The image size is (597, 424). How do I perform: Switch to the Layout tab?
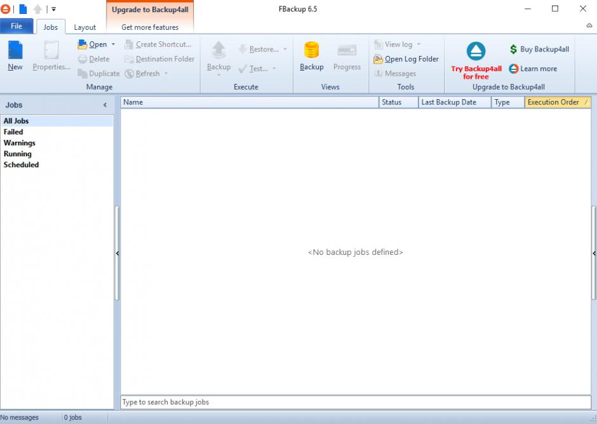coord(85,27)
